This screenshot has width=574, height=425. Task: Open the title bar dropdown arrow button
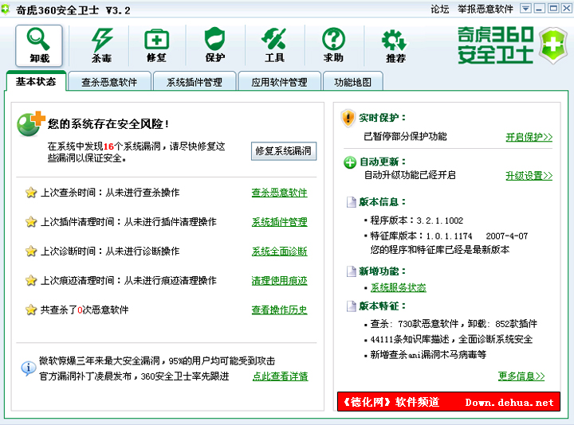click(x=525, y=9)
